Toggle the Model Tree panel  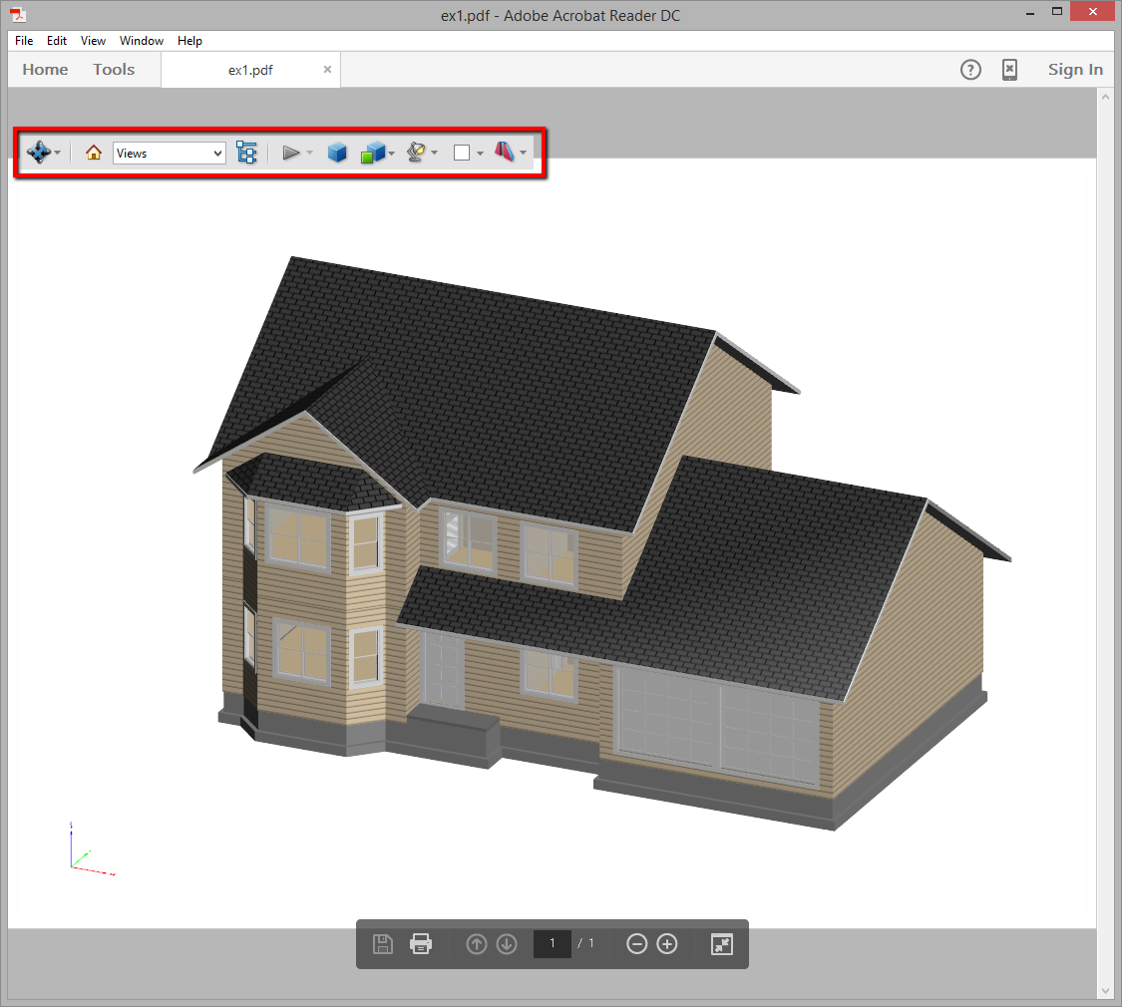coord(247,152)
